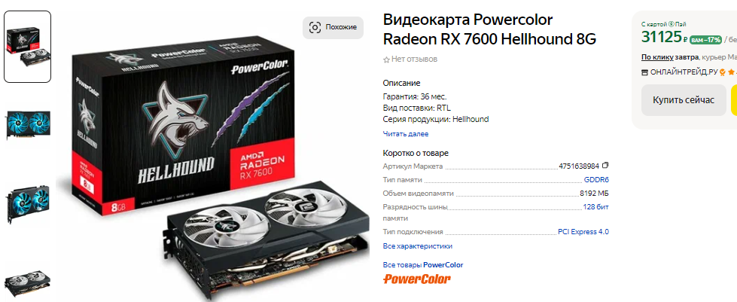Select the first thumbnail with box and card
The image size is (737, 302).
pos(28,47)
